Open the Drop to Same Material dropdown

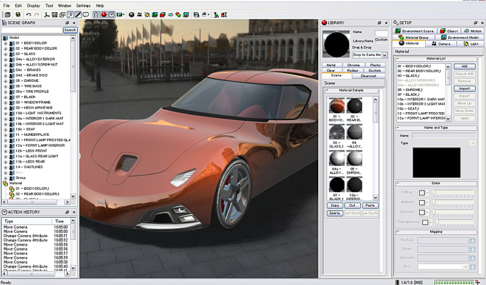click(385, 55)
